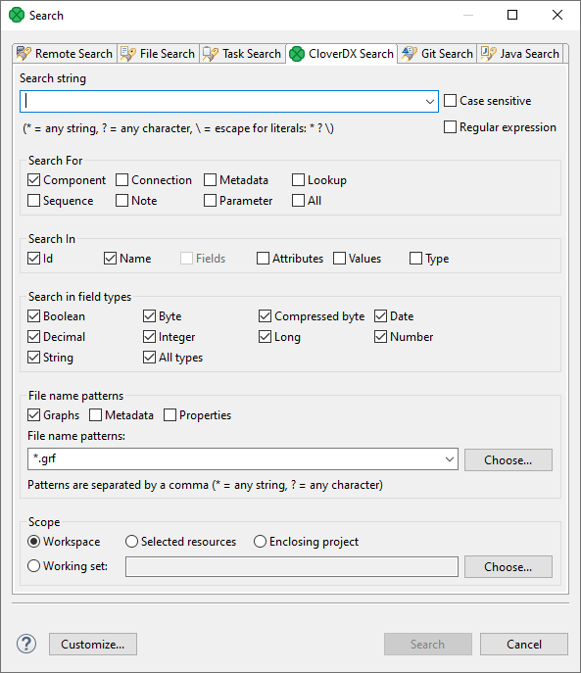Switch to the File Search tab
Viewport: 581px width, 673px height.
click(158, 54)
